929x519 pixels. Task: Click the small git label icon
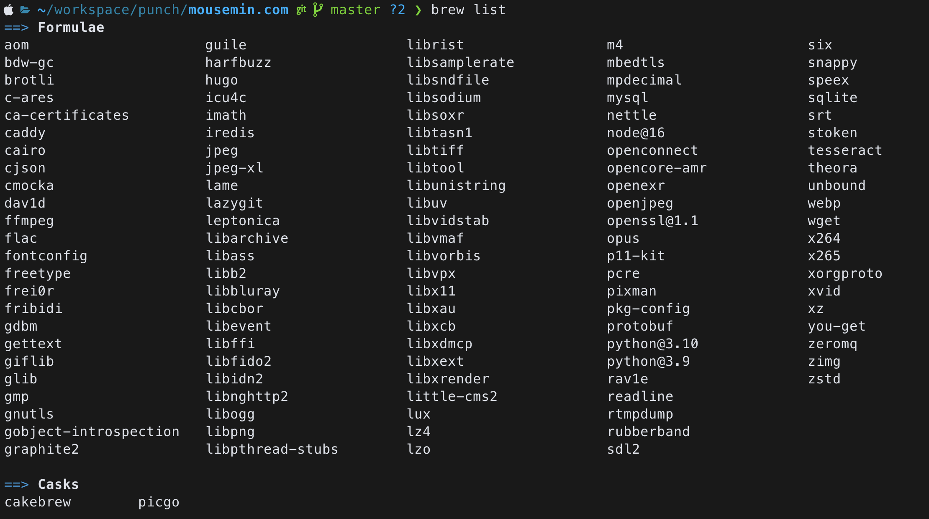[301, 10]
